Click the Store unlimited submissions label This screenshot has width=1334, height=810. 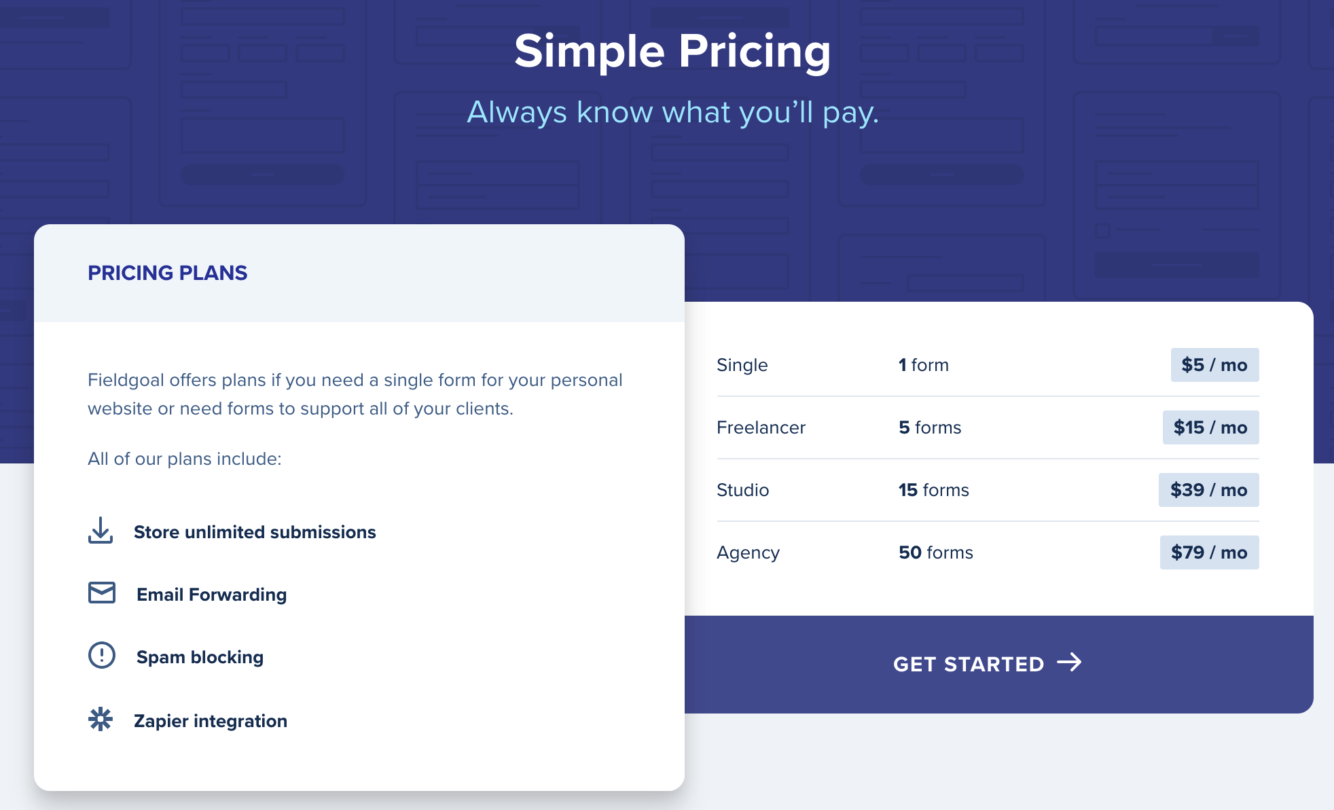pos(255,531)
